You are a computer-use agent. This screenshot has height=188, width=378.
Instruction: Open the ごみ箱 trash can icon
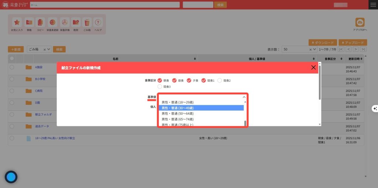tap(87, 22)
